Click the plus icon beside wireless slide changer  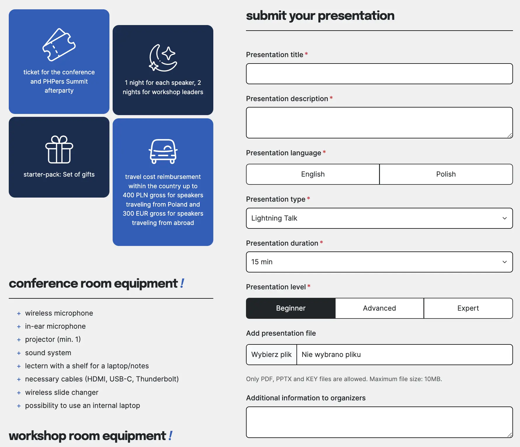[x=19, y=393]
